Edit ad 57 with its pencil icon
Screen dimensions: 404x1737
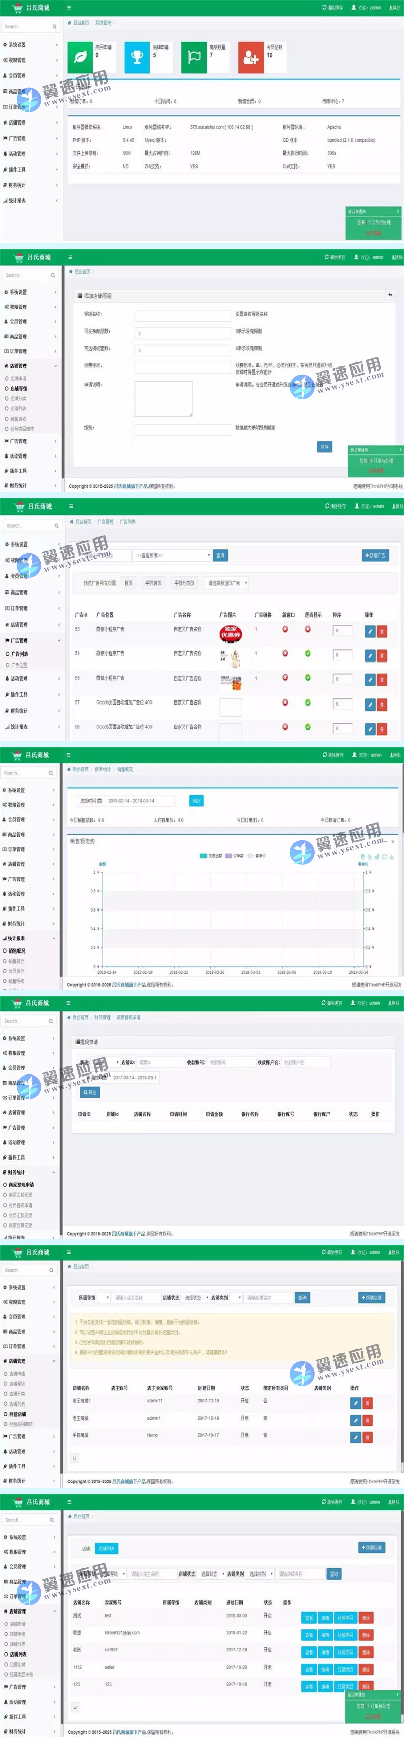click(x=370, y=705)
